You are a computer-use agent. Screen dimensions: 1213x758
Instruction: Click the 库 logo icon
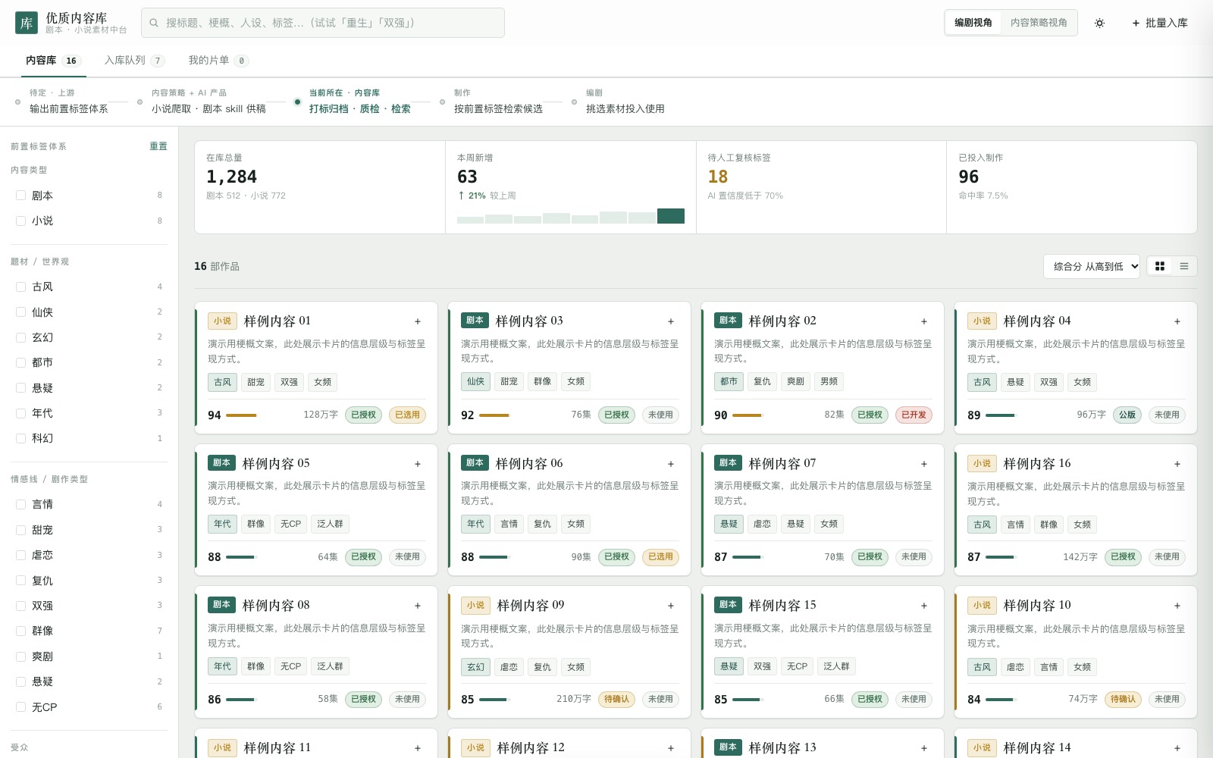point(27,23)
